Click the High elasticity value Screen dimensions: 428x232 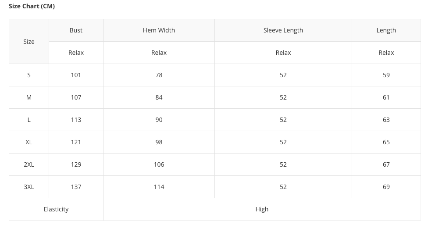point(262,209)
